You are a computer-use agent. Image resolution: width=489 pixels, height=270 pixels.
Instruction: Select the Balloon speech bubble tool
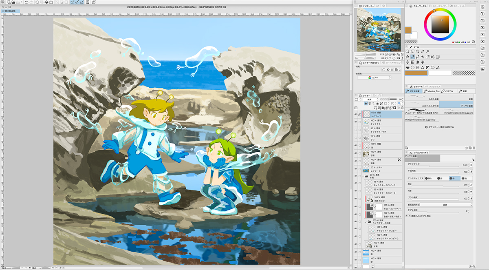[x=432, y=67]
